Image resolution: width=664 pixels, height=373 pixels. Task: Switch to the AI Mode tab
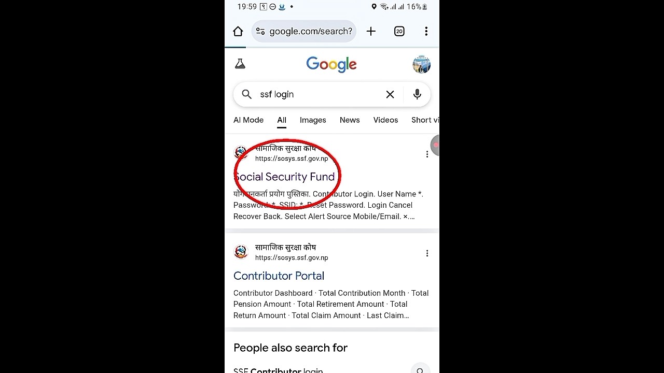pos(248,120)
